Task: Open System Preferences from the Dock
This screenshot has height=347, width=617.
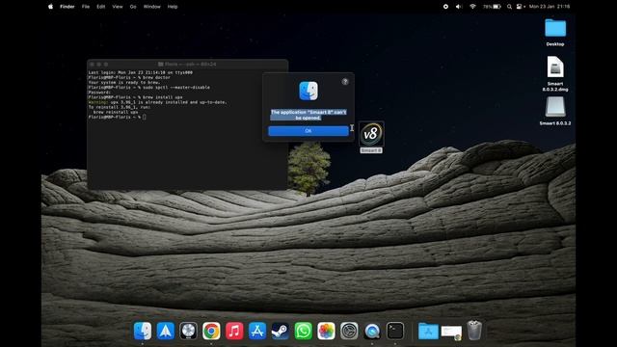Action: pos(349,331)
